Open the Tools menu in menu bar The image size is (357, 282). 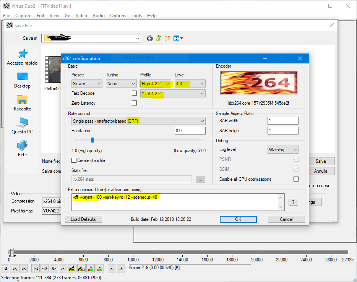pyautogui.click(x=136, y=16)
